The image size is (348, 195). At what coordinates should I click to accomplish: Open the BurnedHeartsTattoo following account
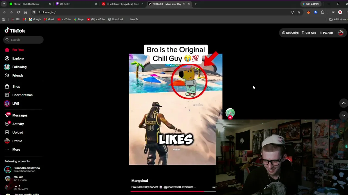tap(22, 170)
